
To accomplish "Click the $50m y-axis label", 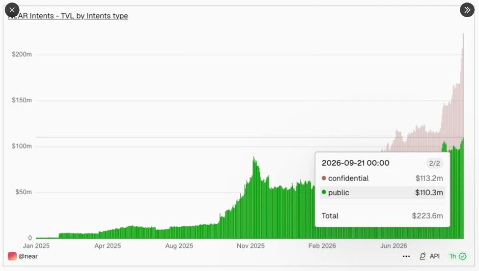I will click(24, 192).
